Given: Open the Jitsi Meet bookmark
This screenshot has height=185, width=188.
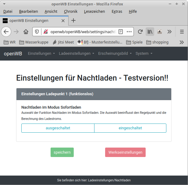Looking at the screenshot, I should point(63,42).
